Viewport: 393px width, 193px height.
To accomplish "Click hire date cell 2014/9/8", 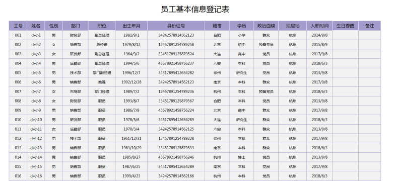I will point(319,35).
